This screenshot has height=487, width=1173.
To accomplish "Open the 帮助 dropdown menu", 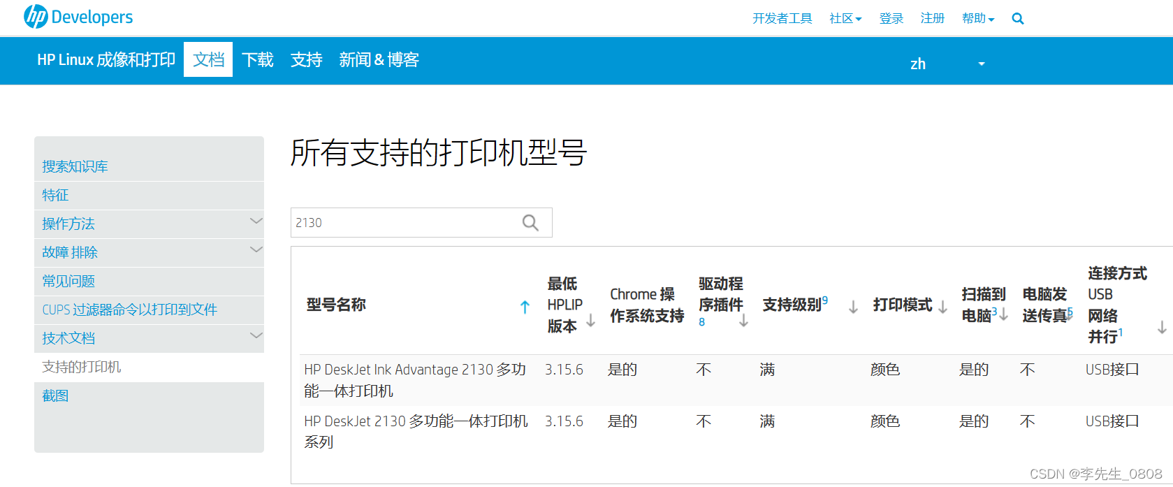I will (x=978, y=19).
